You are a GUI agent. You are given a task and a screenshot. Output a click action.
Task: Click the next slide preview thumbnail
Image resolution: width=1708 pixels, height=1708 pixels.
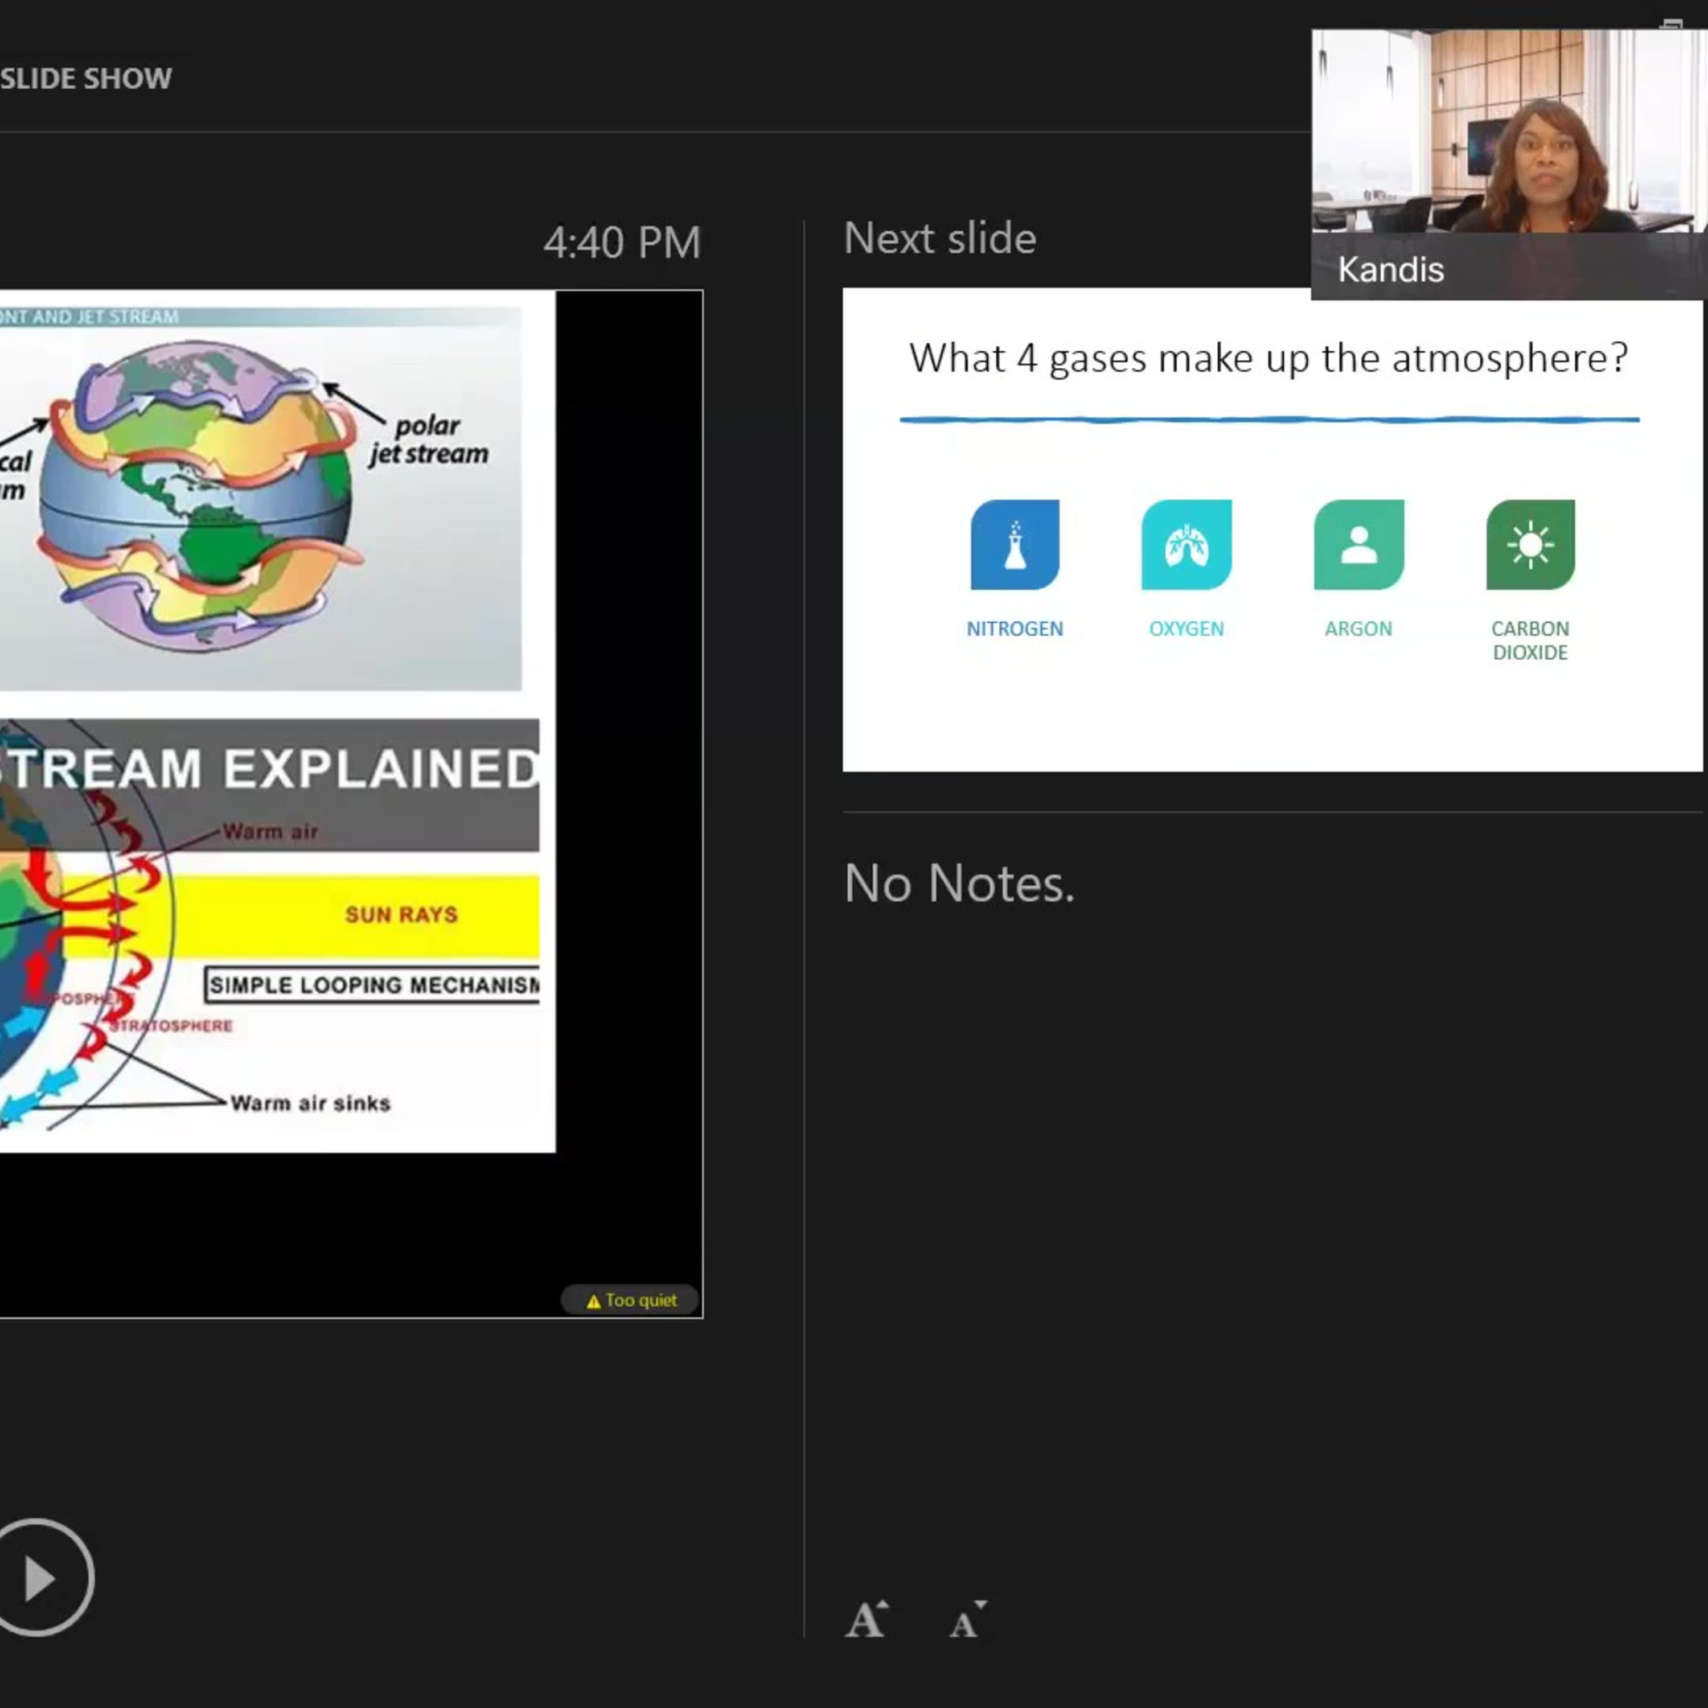[x=1272, y=529]
